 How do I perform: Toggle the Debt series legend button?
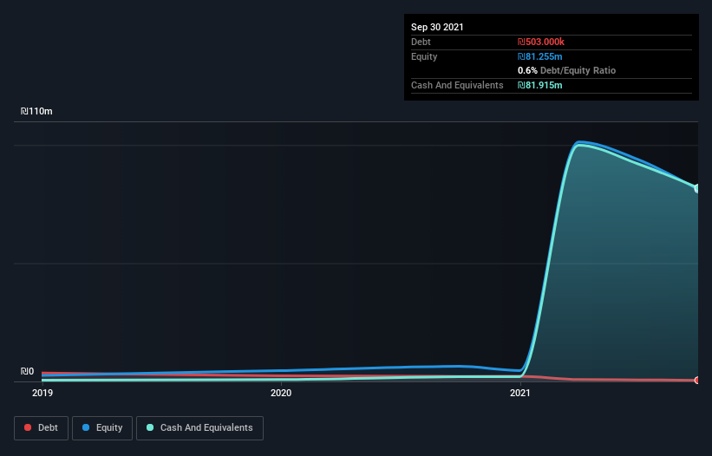(42, 428)
